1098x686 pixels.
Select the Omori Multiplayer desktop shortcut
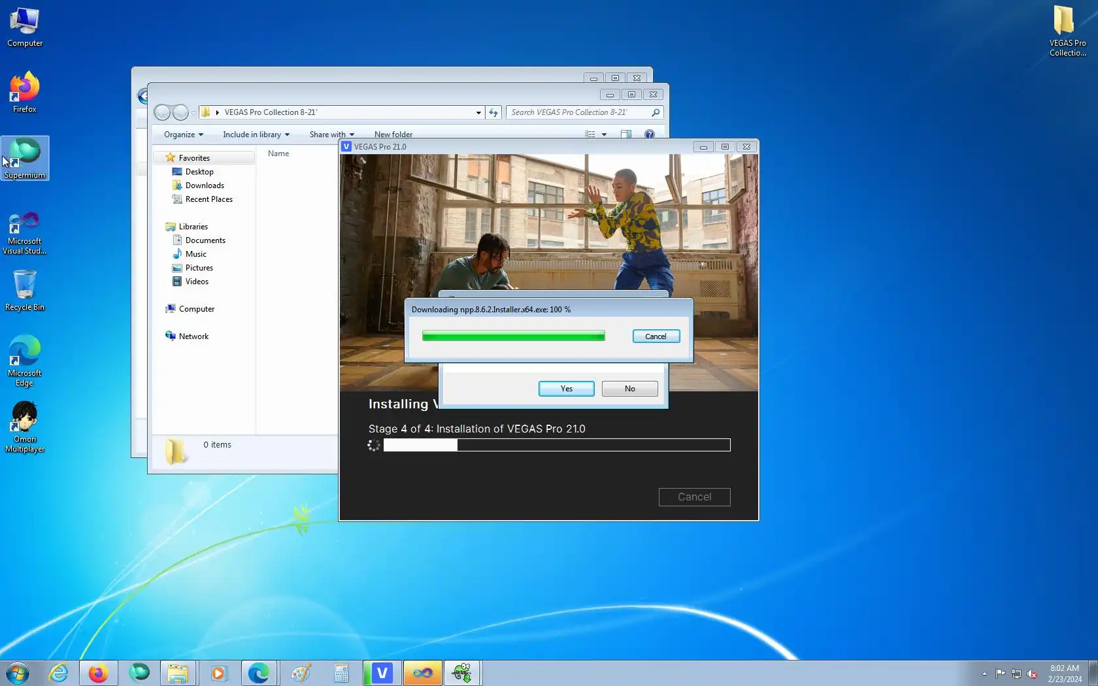25,427
